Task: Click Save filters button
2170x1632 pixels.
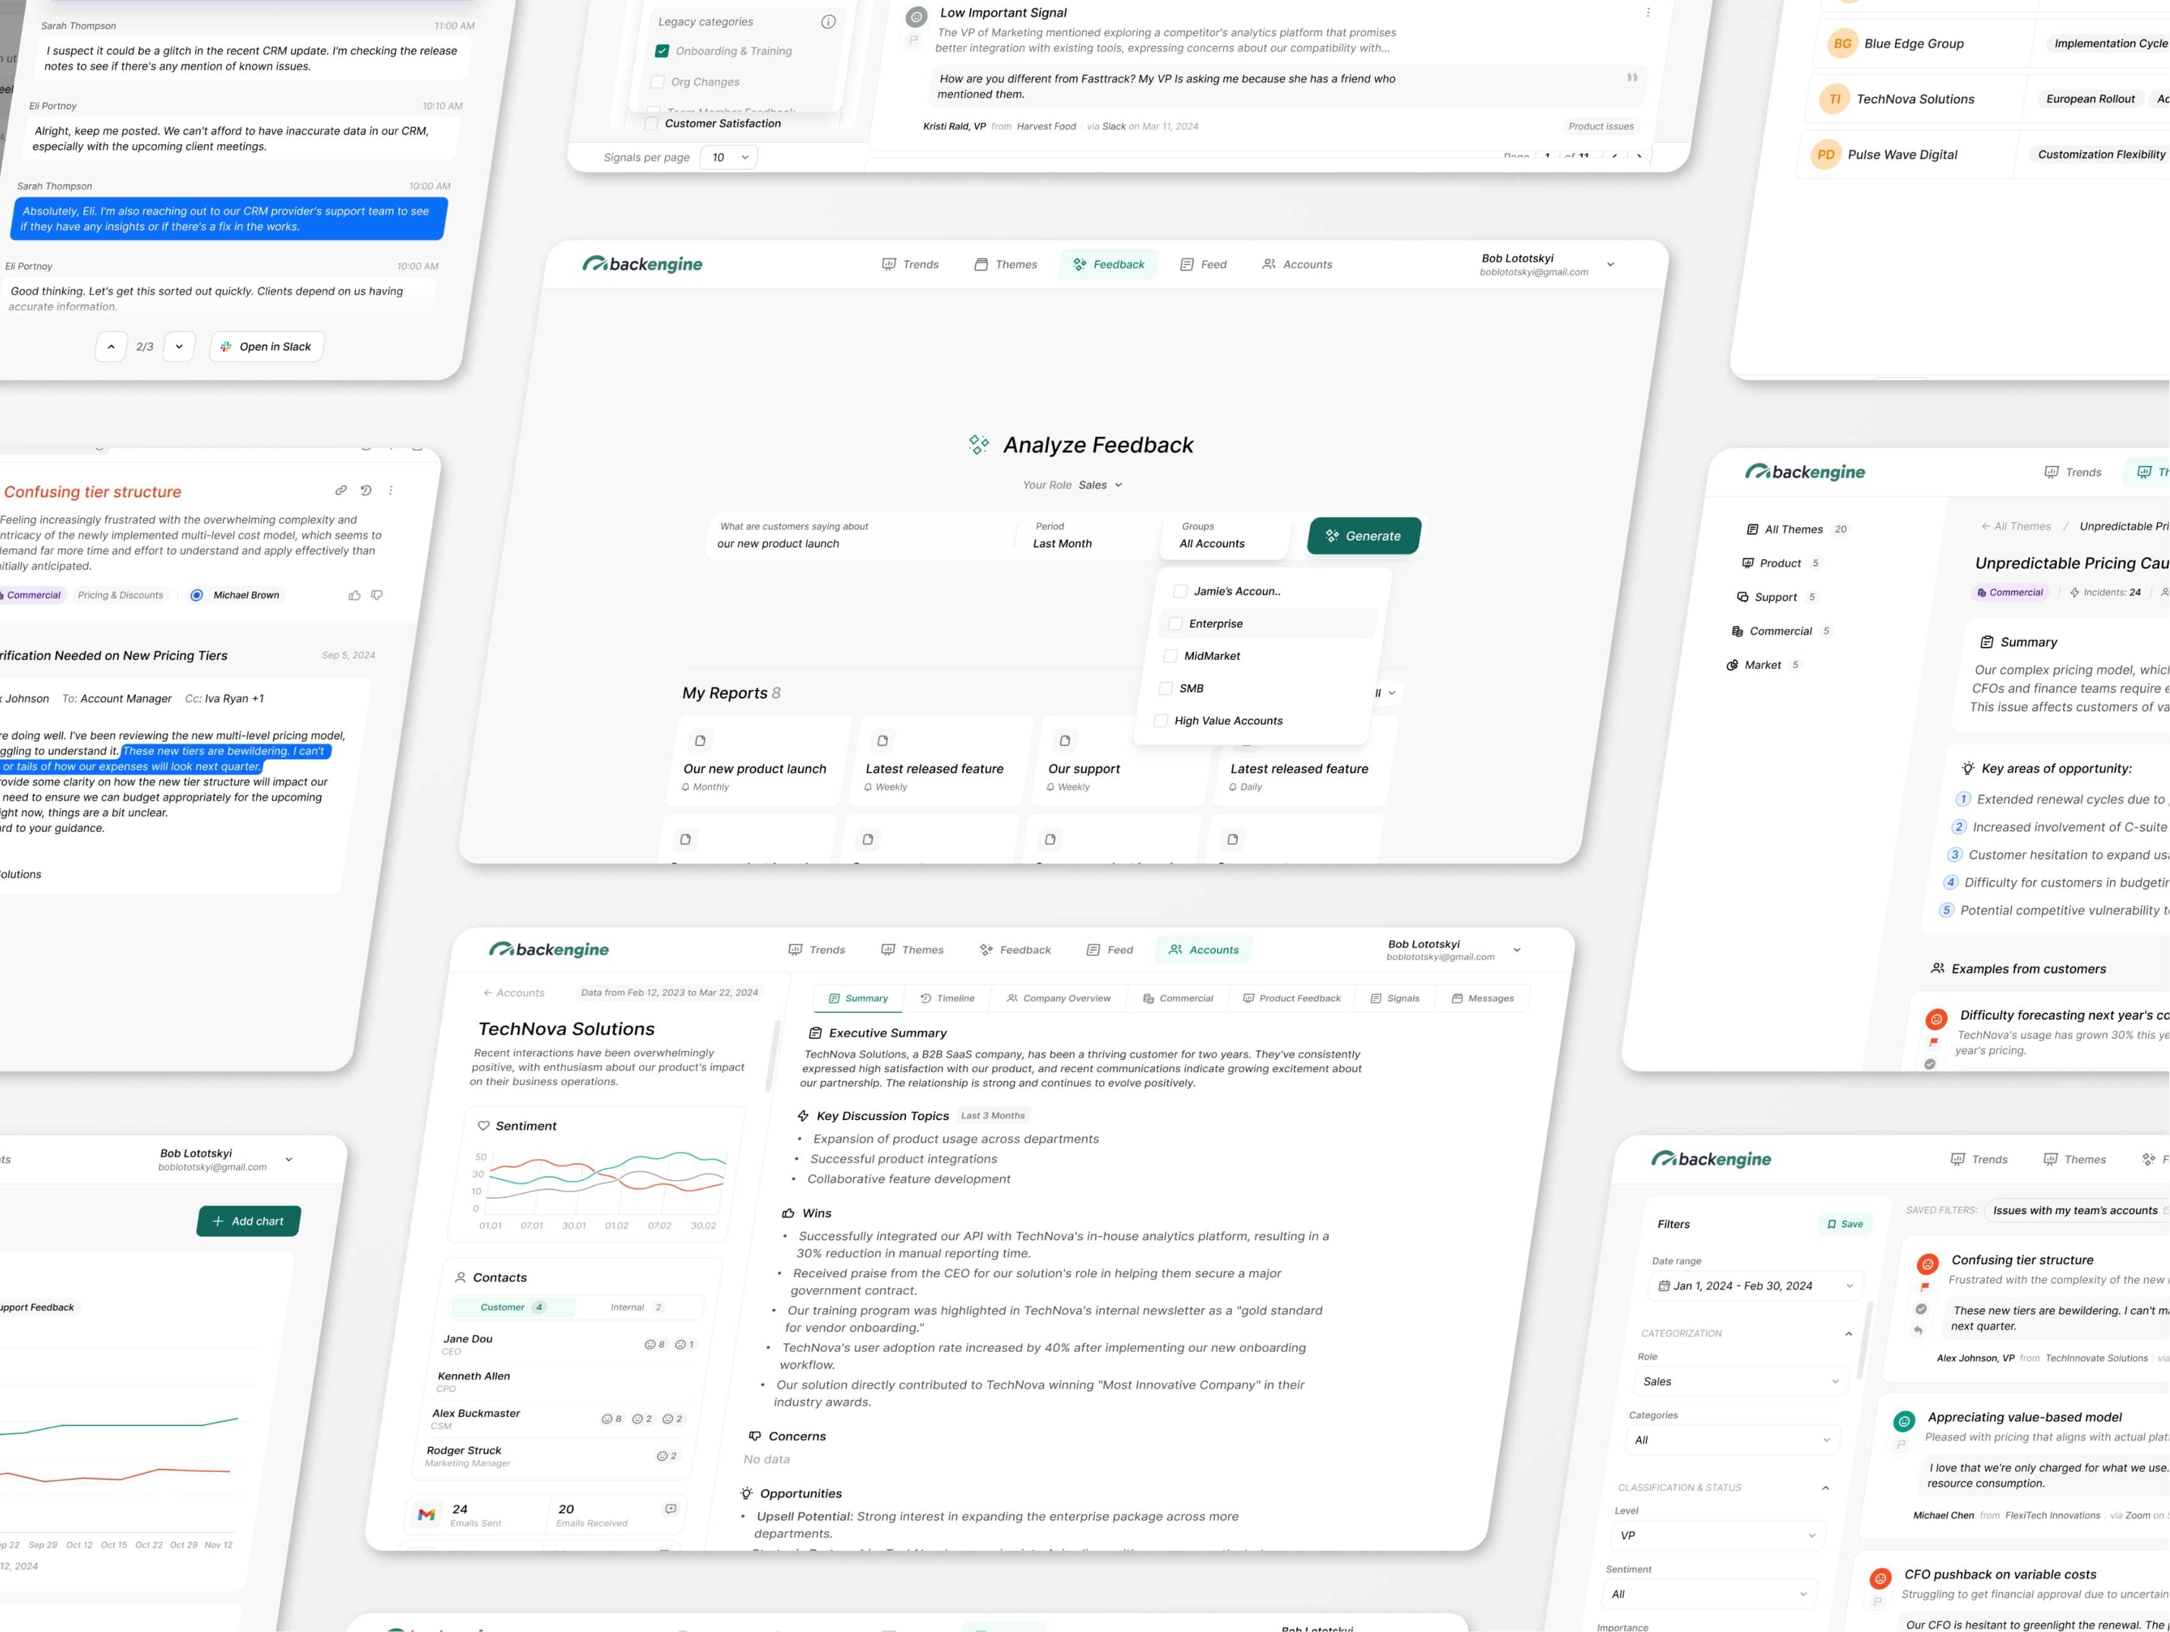Action: point(1844,1224)
